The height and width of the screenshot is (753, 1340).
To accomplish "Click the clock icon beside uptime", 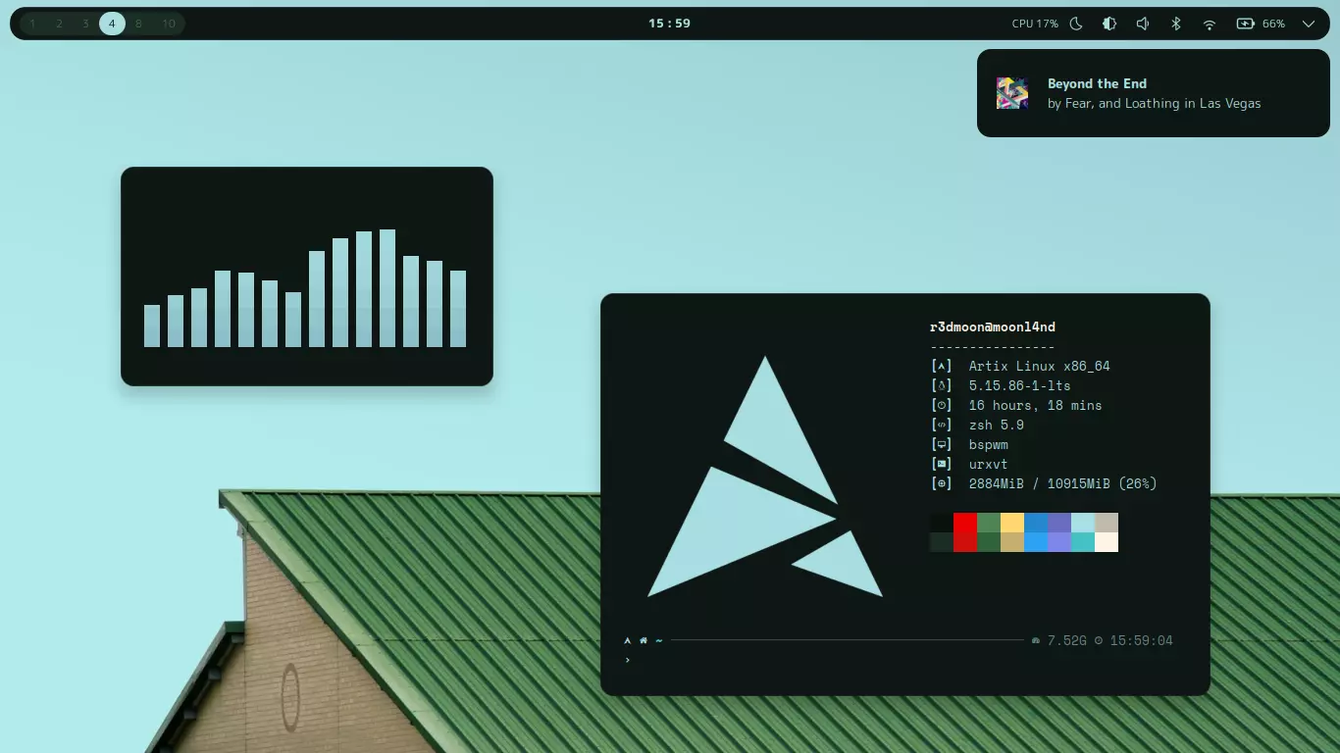I will click(x=942, y=405).
